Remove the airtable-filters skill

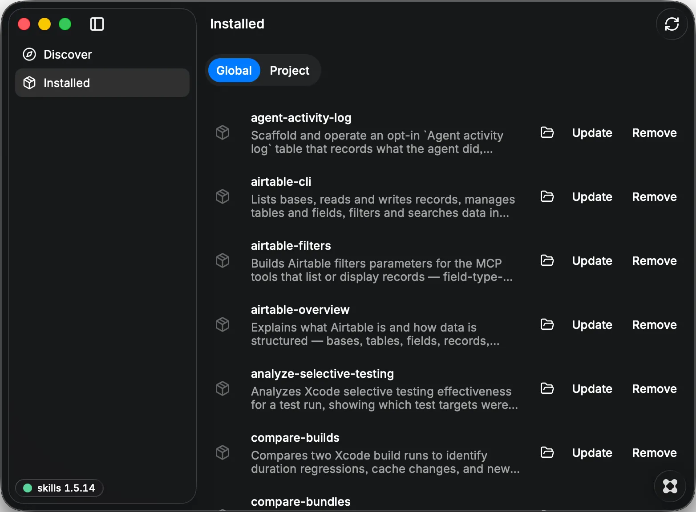(654, 261)
